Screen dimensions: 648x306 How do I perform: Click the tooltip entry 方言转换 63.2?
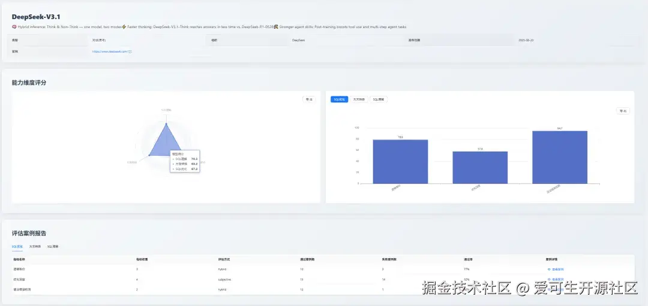[x=185, y=163]
